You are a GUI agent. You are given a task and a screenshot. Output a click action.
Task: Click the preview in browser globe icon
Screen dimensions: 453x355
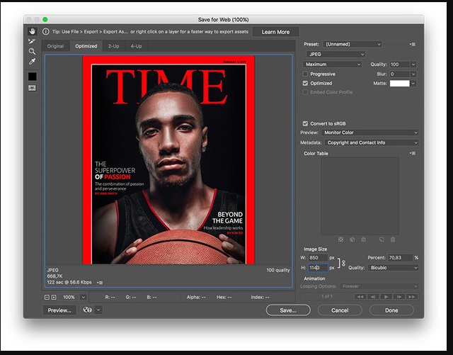click(x=87, y=310)
